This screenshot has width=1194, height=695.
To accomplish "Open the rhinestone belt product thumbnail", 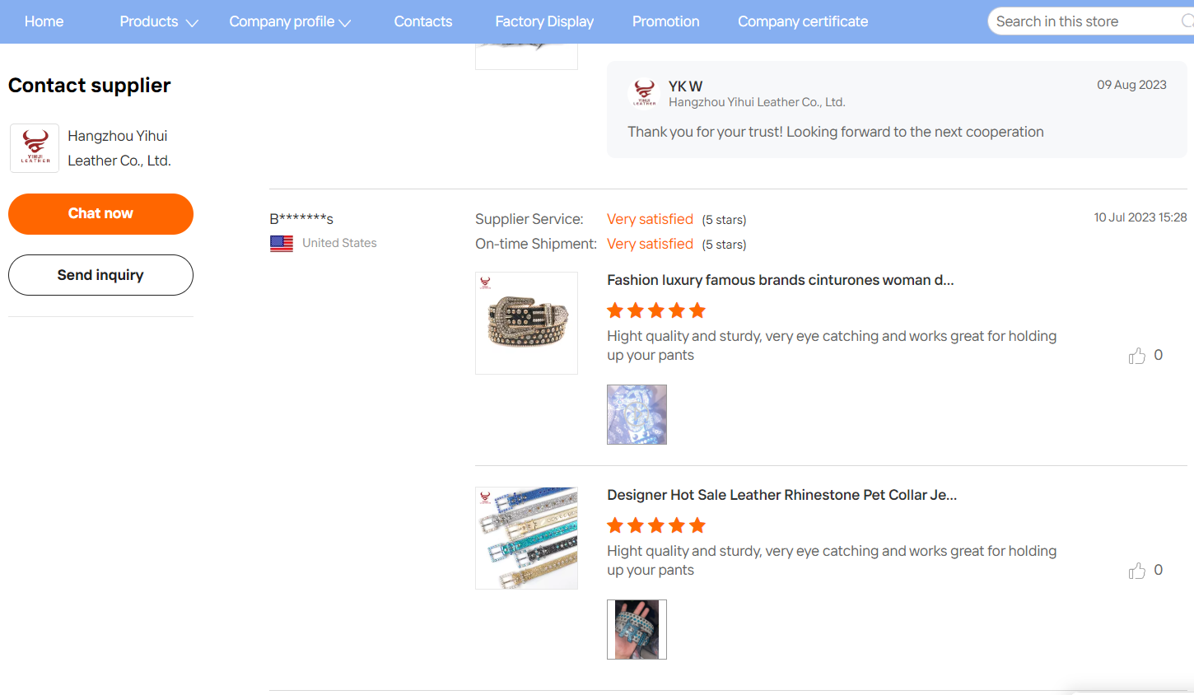I will (x=526, y=323).
